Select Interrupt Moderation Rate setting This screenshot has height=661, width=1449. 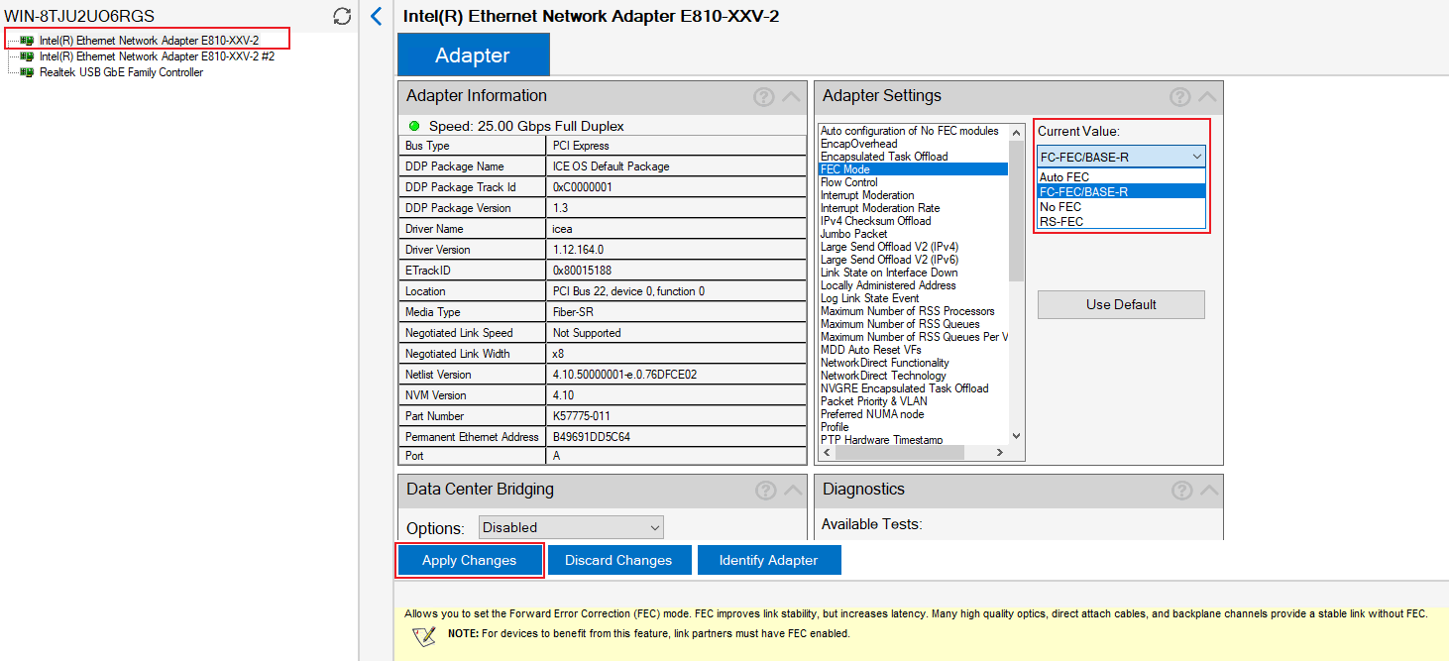click(x=880, y=208)
